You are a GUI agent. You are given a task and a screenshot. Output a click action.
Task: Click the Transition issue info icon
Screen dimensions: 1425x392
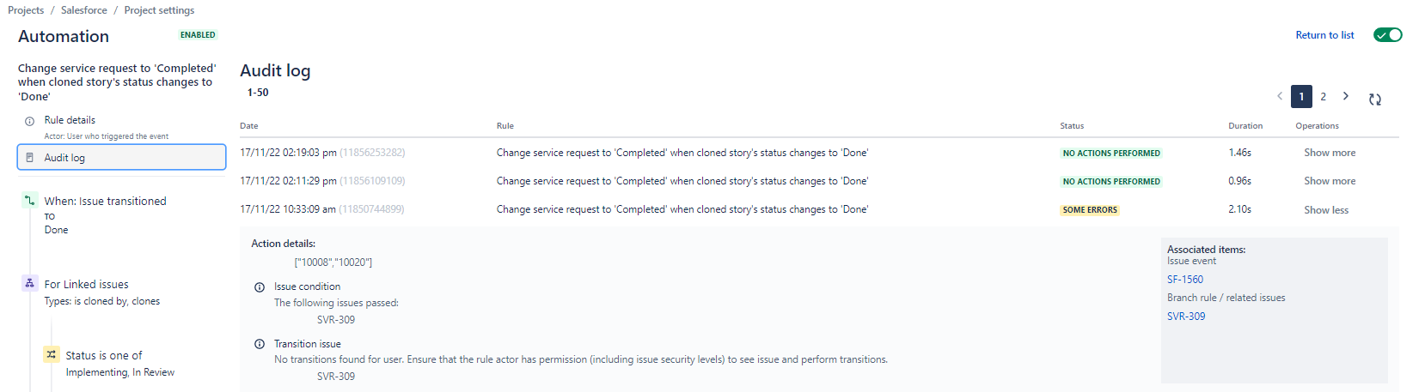[260, 344]
